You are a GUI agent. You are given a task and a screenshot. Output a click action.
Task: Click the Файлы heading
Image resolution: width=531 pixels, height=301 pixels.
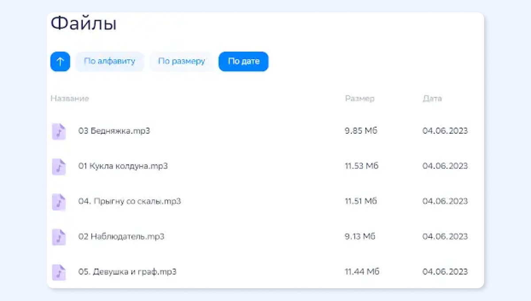[x=84, y=23]
